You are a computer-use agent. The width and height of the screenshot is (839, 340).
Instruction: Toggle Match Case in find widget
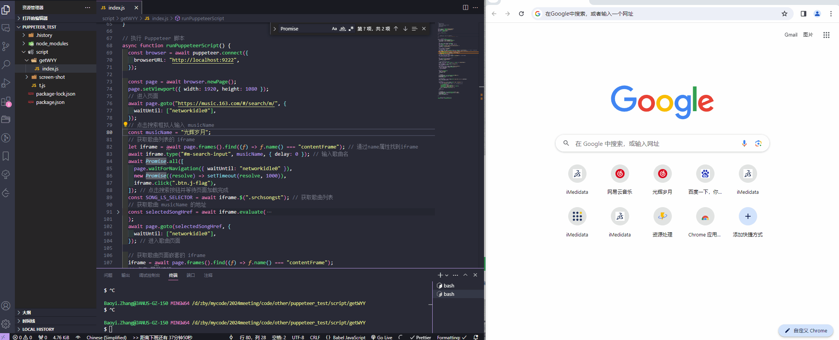pyautogui.click(x=334, y=29)
